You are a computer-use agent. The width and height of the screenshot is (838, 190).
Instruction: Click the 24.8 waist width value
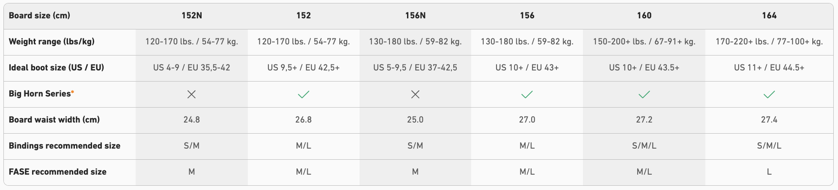tap(191, 120)
